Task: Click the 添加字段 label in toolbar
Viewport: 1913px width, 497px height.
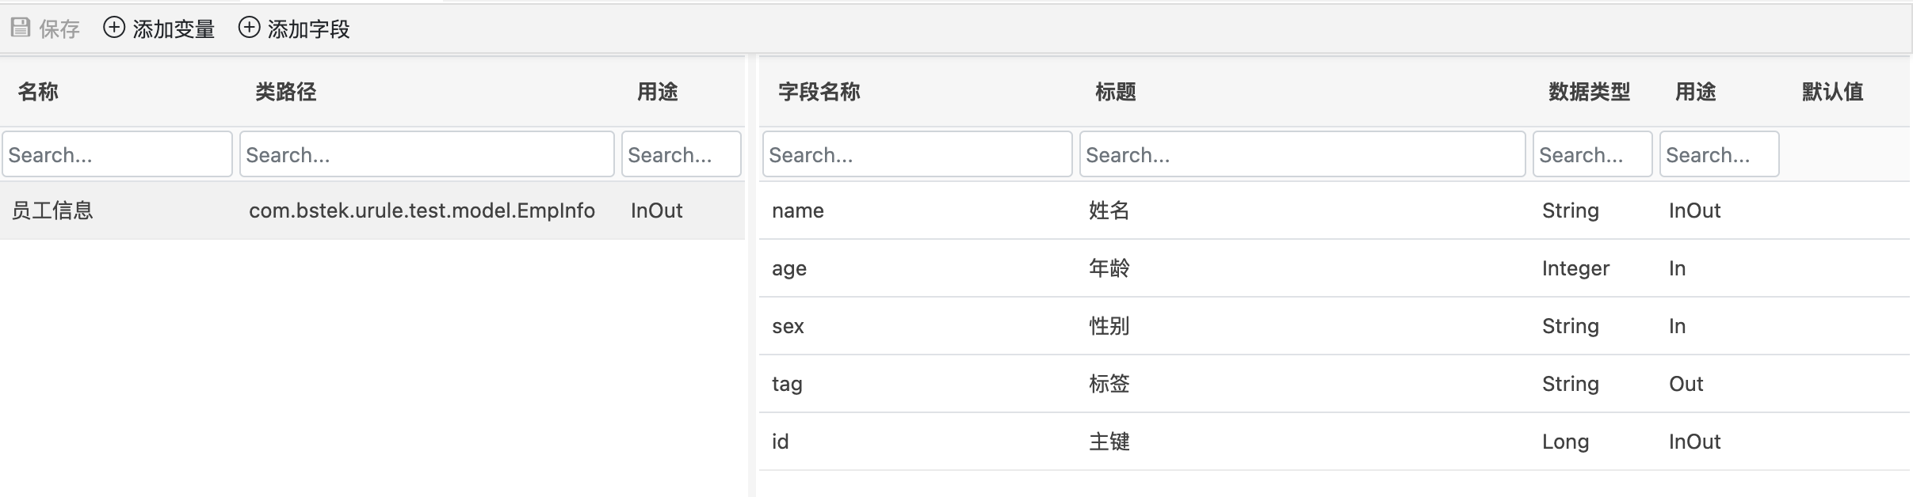Action: 308,29
